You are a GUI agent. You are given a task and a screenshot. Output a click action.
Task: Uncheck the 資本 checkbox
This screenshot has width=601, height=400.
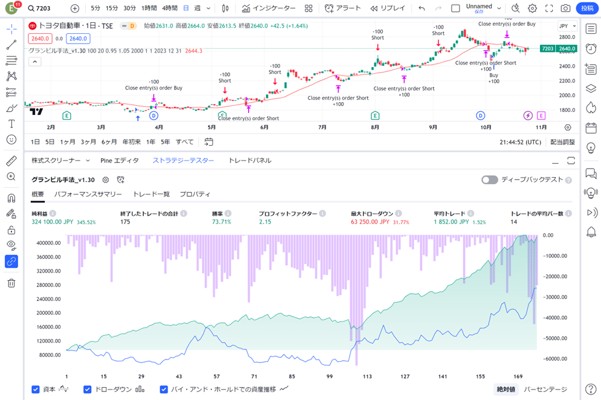[x=36, y=389]
